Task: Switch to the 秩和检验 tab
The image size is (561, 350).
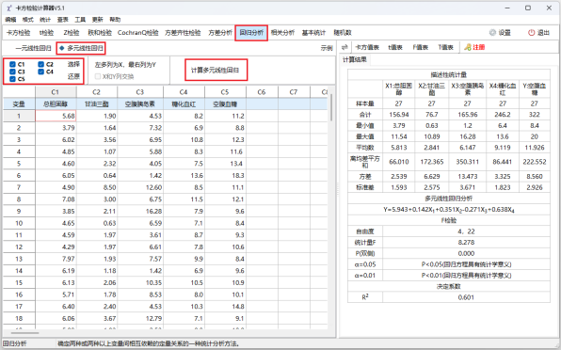Action: pos(100,33)
